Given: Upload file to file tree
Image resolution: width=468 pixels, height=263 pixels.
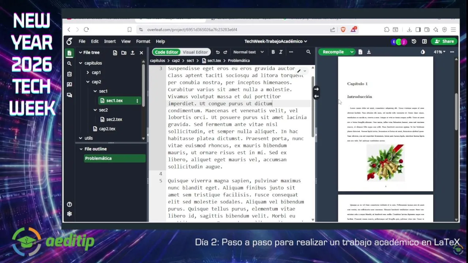Looking at the screenshot, I should pos(132,53).
